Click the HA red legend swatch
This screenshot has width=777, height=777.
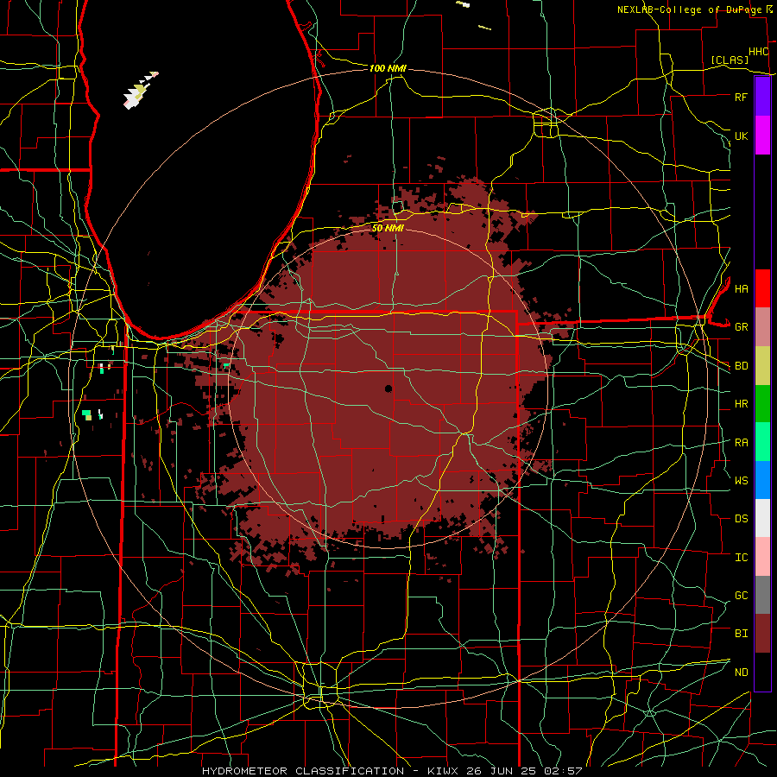[762, 288]
